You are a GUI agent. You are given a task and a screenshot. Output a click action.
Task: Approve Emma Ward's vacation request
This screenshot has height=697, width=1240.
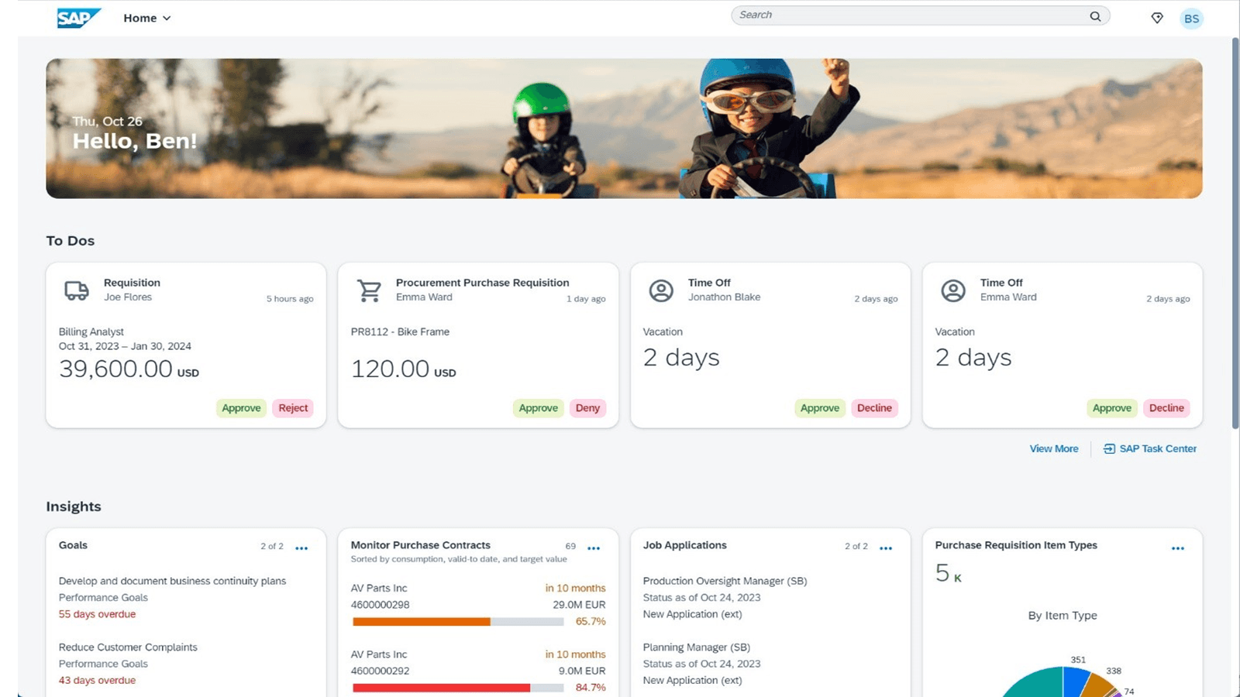pos(1111,408)
